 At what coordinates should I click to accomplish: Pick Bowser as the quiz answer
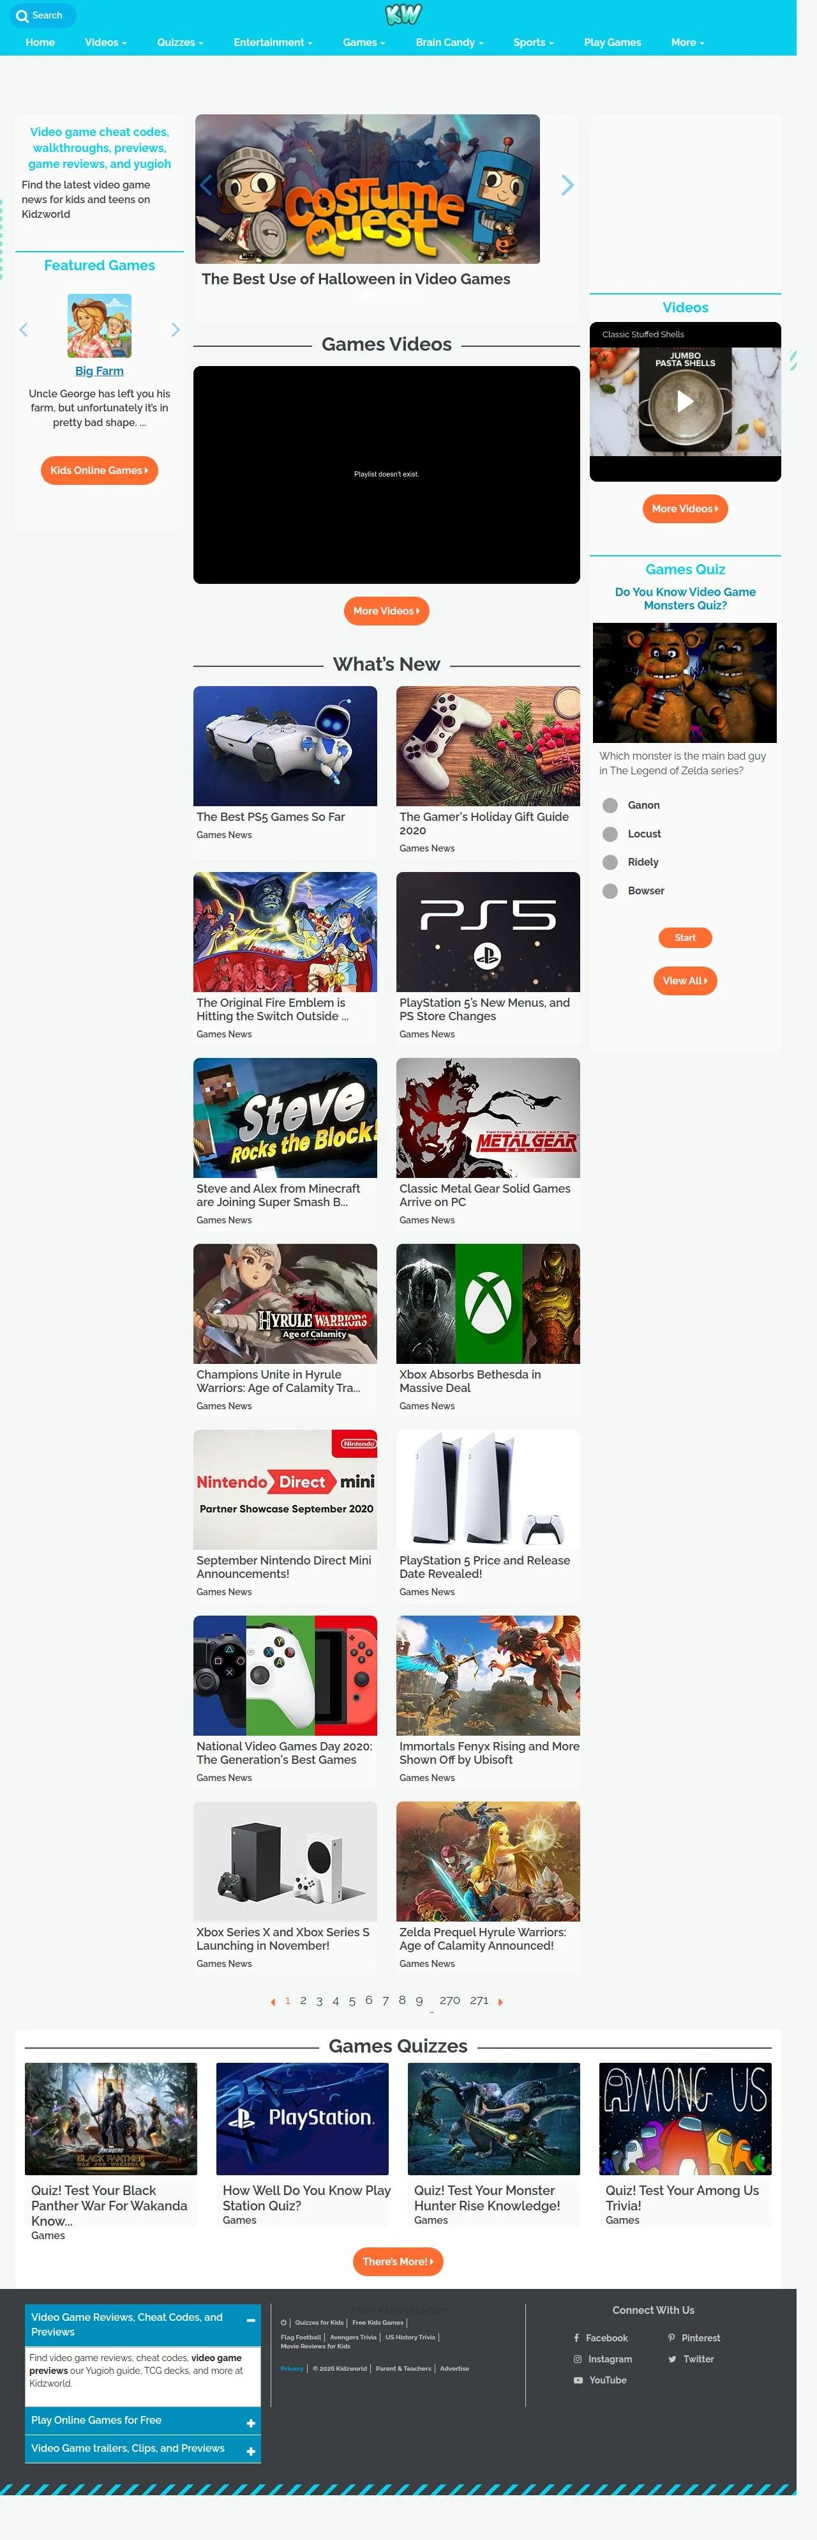(610, 891)
